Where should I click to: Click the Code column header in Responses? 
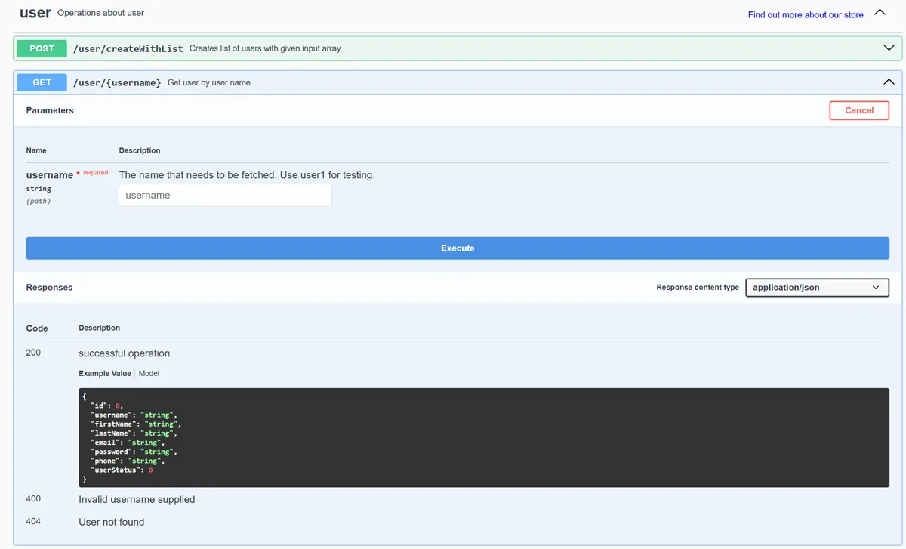click(37, 328)
